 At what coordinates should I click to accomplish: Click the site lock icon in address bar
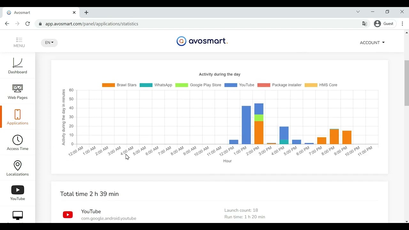(x=40, y=24)
